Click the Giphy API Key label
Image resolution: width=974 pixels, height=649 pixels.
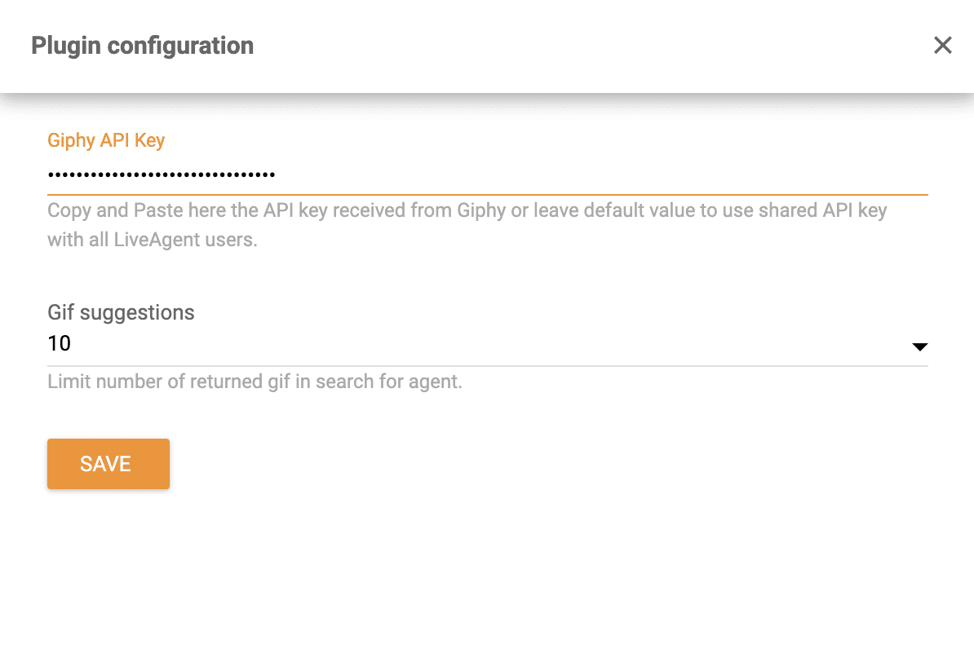click(x=105, y=140)
